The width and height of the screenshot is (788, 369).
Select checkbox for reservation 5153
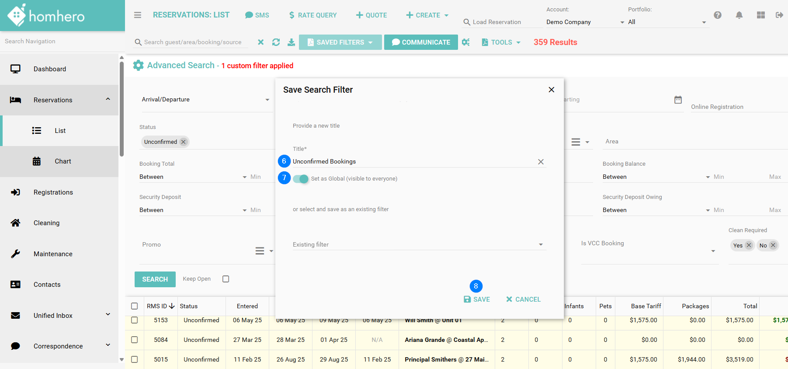pos(135,320)
